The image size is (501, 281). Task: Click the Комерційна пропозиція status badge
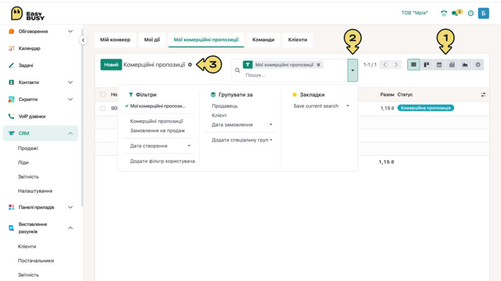click(x=426, y=108)
